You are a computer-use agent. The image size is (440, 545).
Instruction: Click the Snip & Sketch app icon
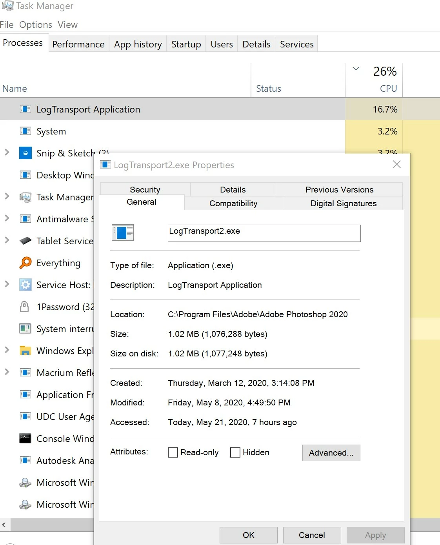point(25,153)
